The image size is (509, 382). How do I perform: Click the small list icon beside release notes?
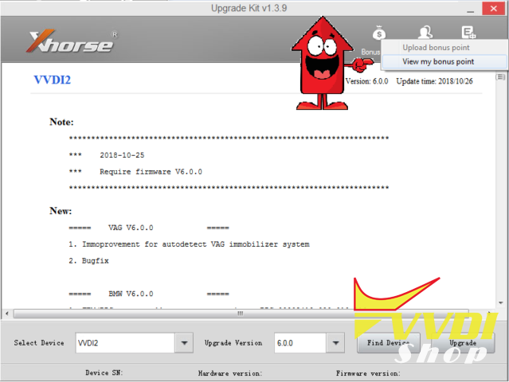pos(500,77)
